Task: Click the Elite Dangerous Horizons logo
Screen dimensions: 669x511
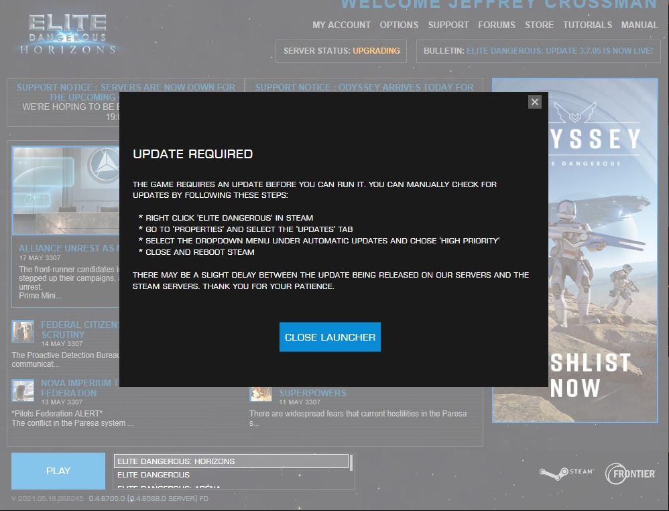Action: (68, 34)
